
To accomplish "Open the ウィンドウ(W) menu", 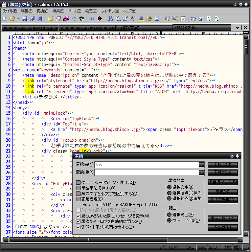I will point(110,11).
